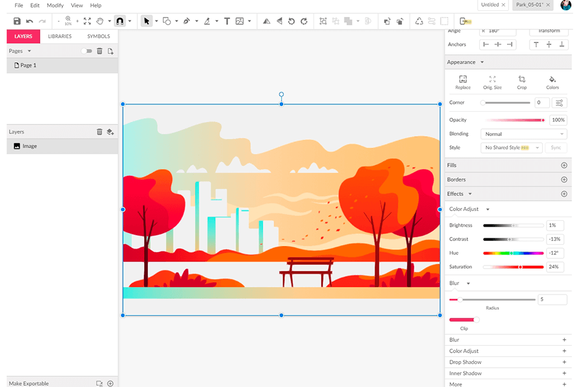The width and height of the screenshot is (581, 387).
Task: Add a new Border
Action: pyautogui.click(x=564, y=180)
